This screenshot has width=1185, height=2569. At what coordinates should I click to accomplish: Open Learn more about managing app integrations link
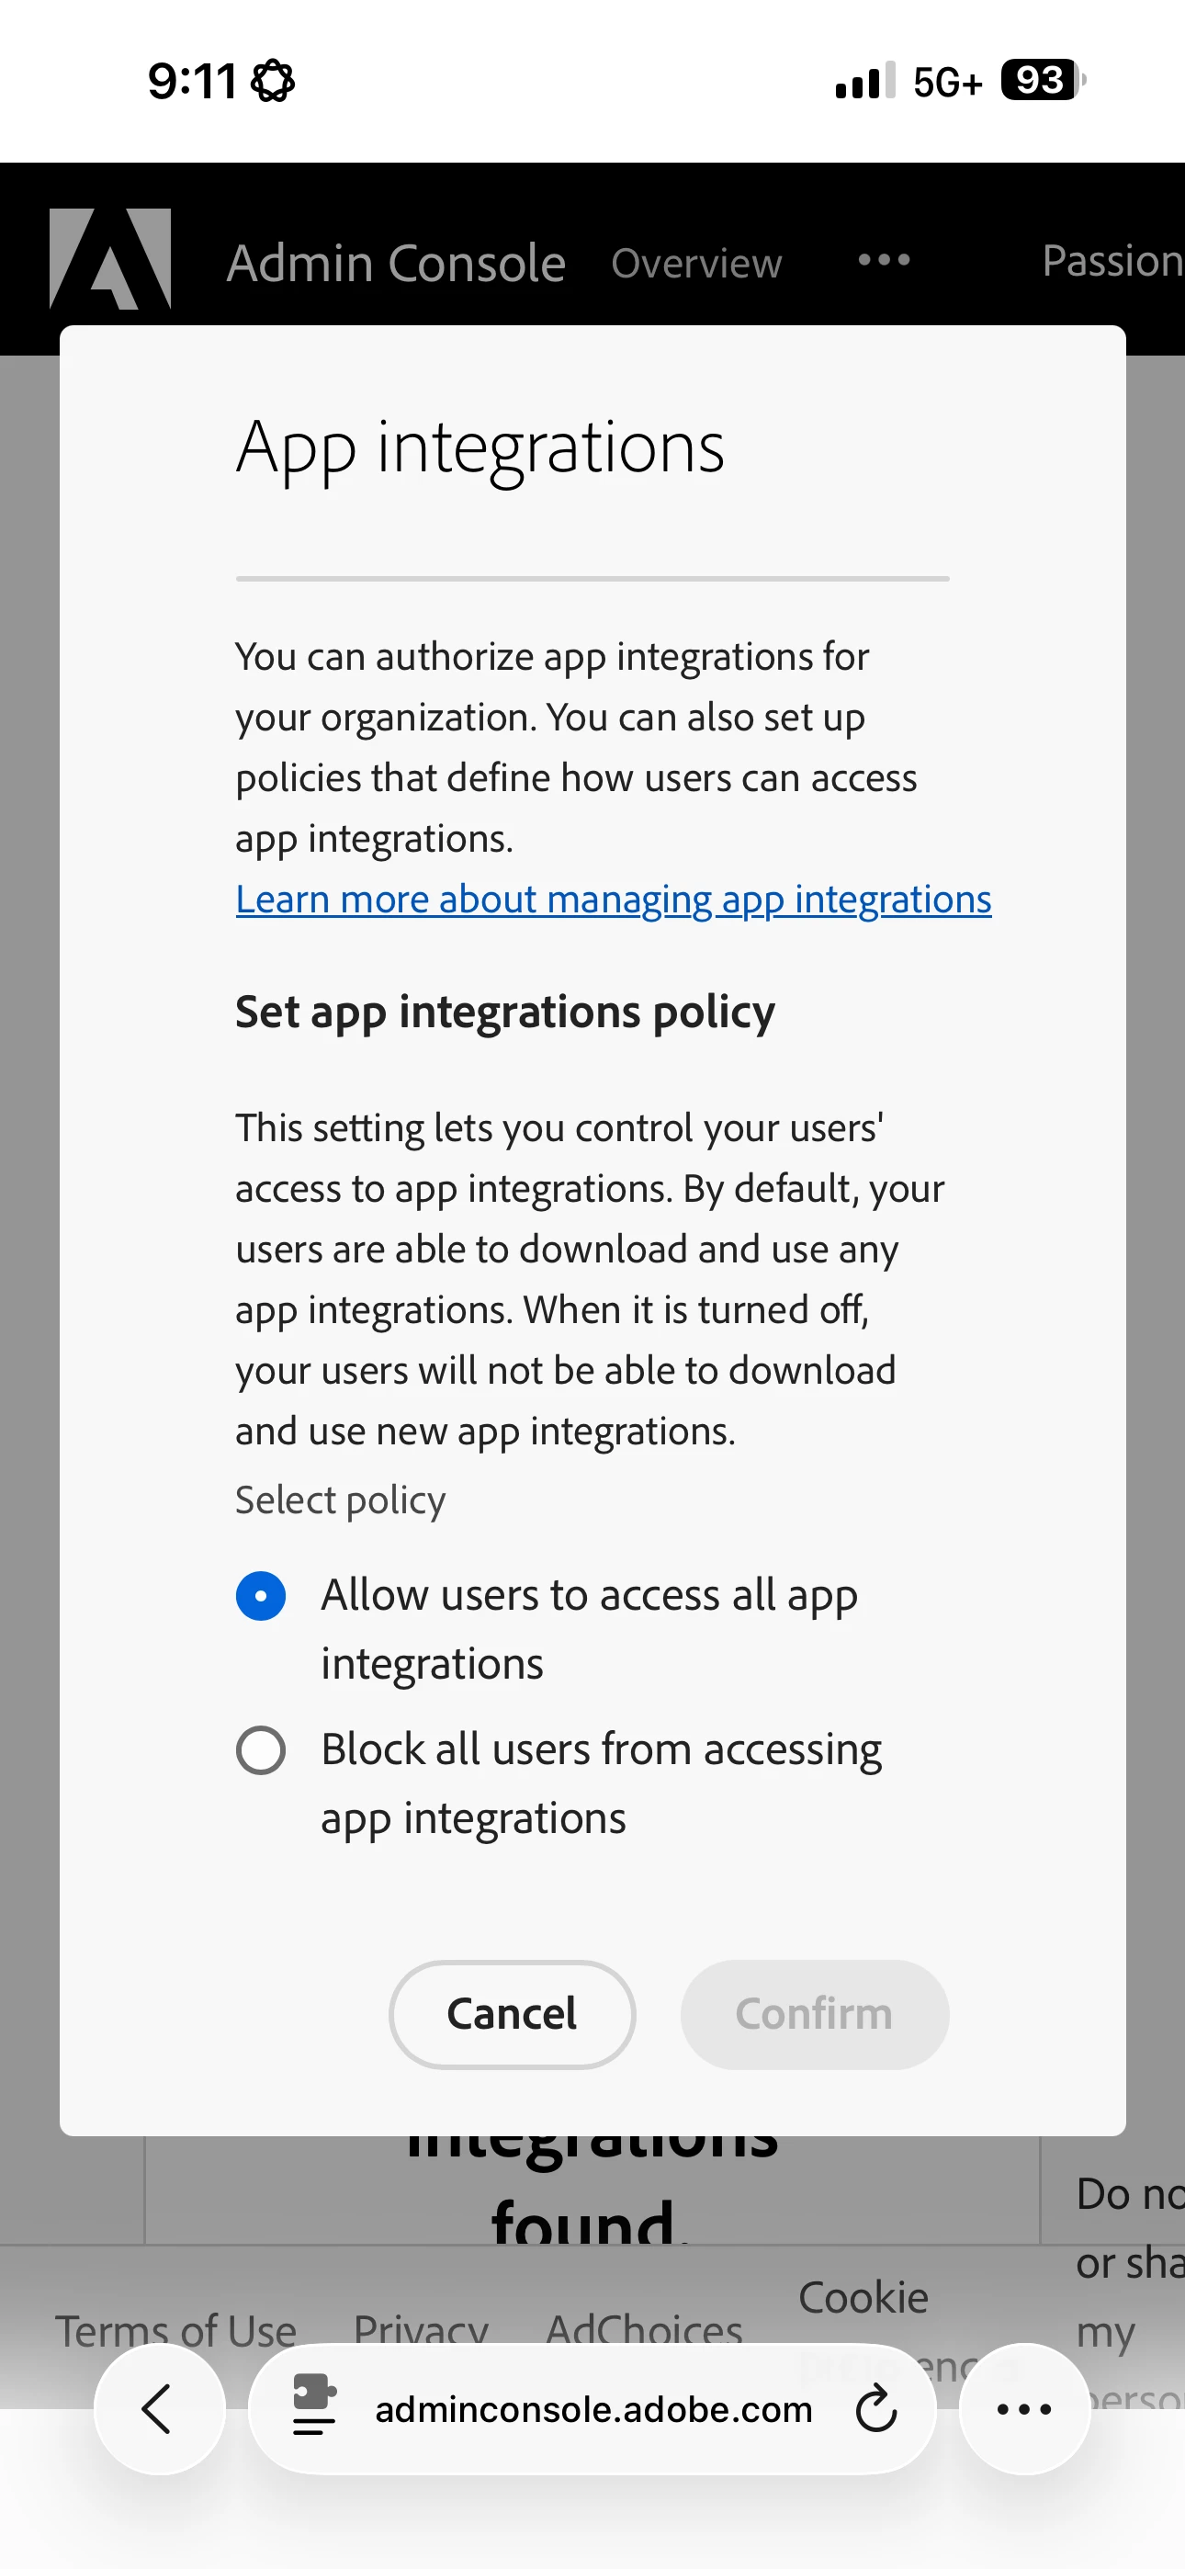pos(614,900)
